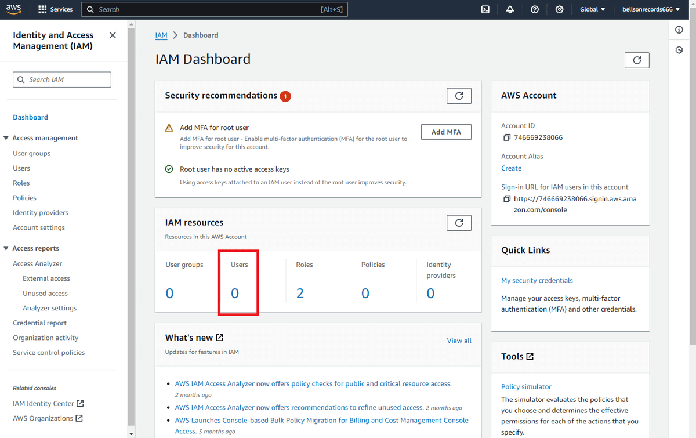Open Tools external link icon
Viewport: 696px width, 438px height.
point(530,357)
